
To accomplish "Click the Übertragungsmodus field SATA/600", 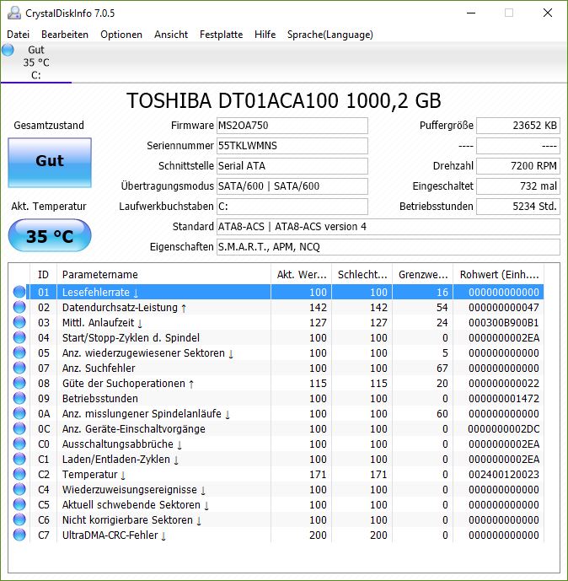I will click(x=292, y=186).
